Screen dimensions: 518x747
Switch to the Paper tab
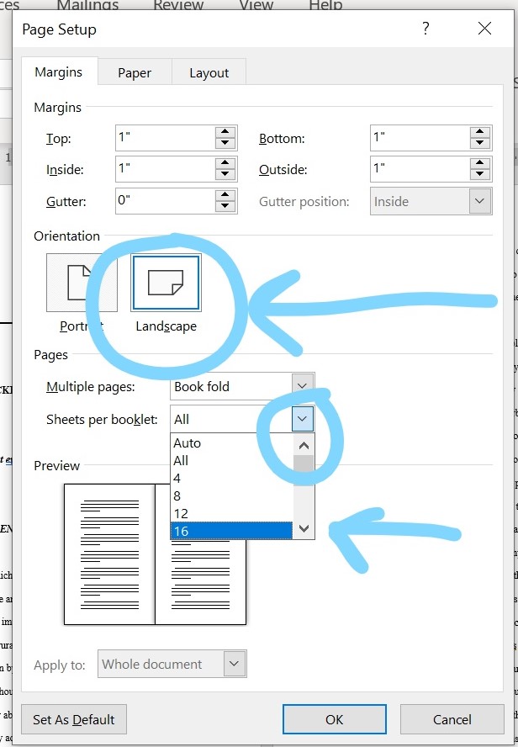coord(135,72)
